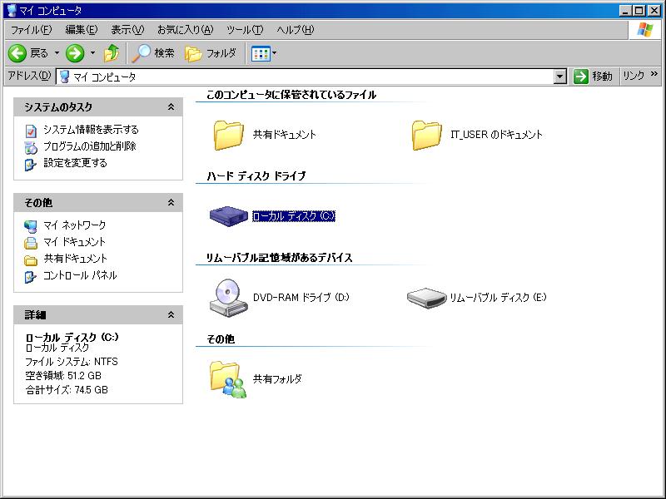The width and height of the screenshot is (666, 499).
Task: Click the コントロール パネル link
Action: [80, 275]
